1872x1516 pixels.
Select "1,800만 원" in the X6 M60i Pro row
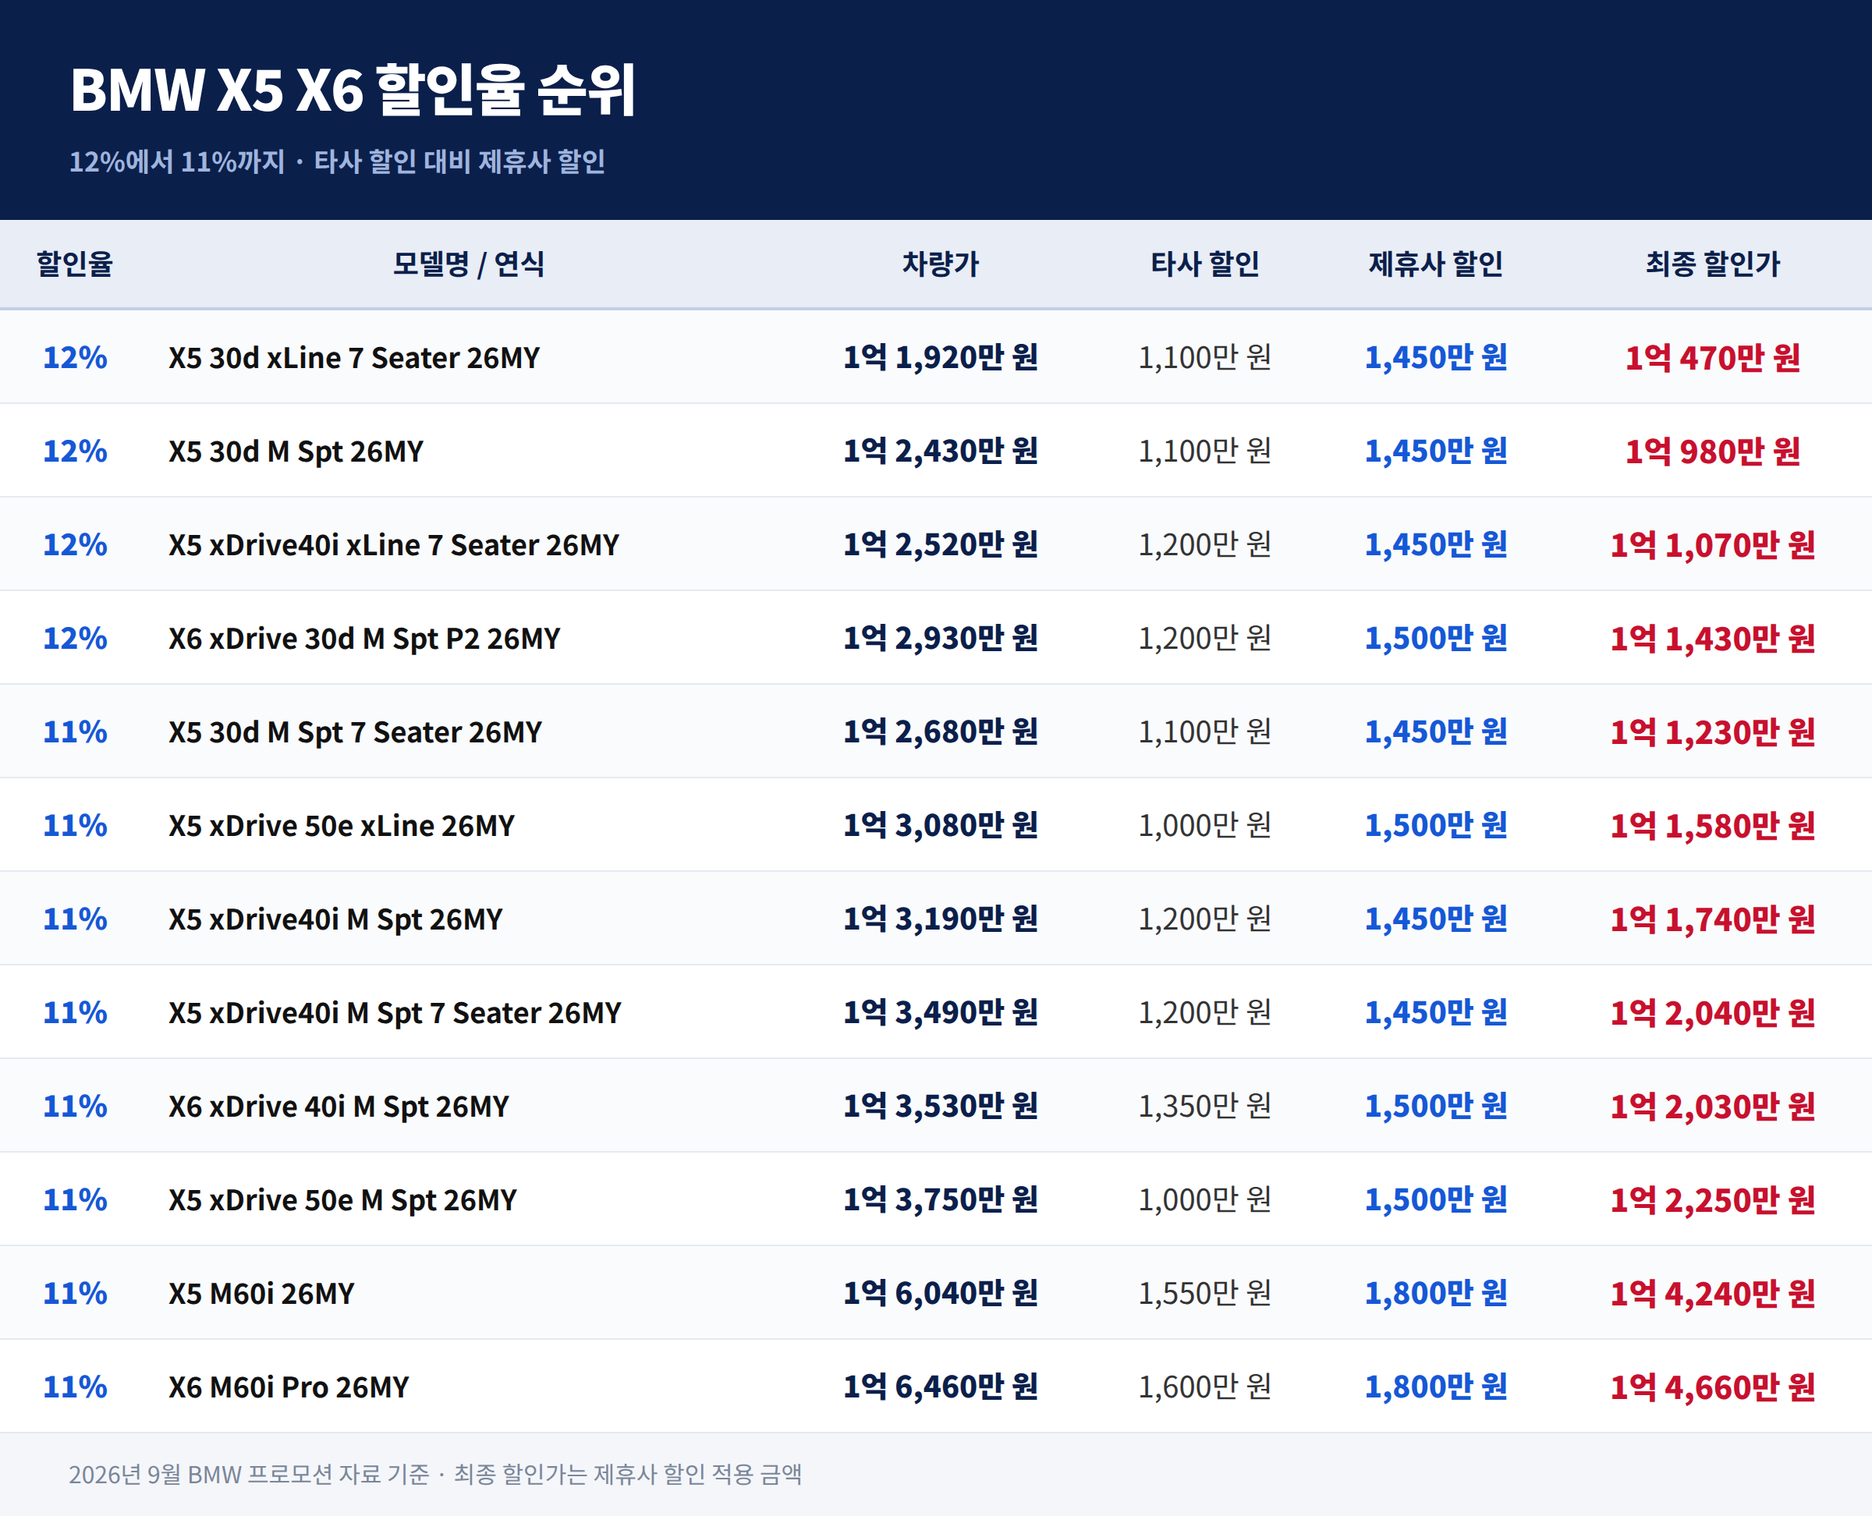pos(1436,1386)
